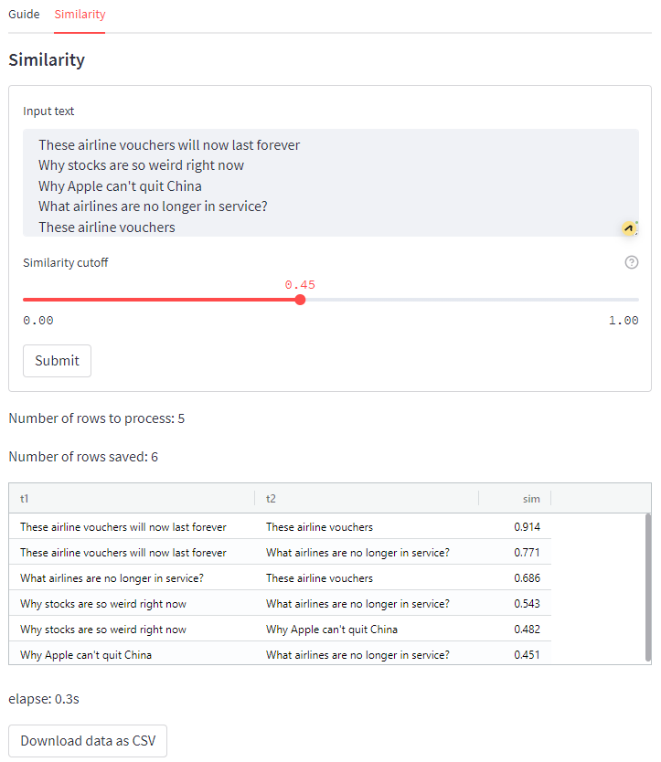Click the textarea resize corner icon
Image resolution: width=661 pixels, height=762 pixels.
[x=637, y=232]
